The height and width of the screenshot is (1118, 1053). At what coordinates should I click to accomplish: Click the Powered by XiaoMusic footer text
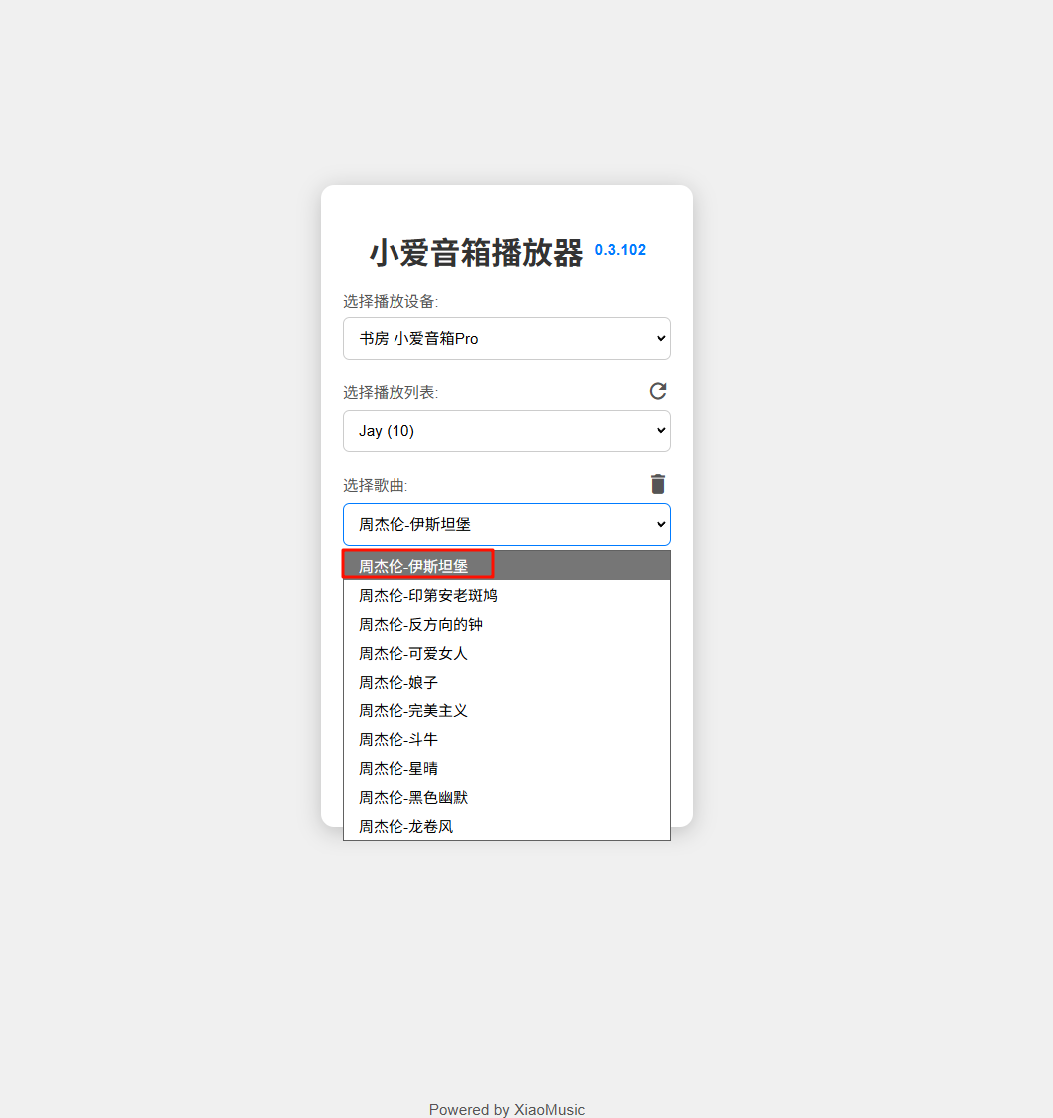pyautogui.click(x=506, y=1109)
